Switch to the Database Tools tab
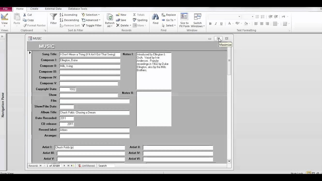The height and width of the screenshot is (181, 322). click(77, 9)
